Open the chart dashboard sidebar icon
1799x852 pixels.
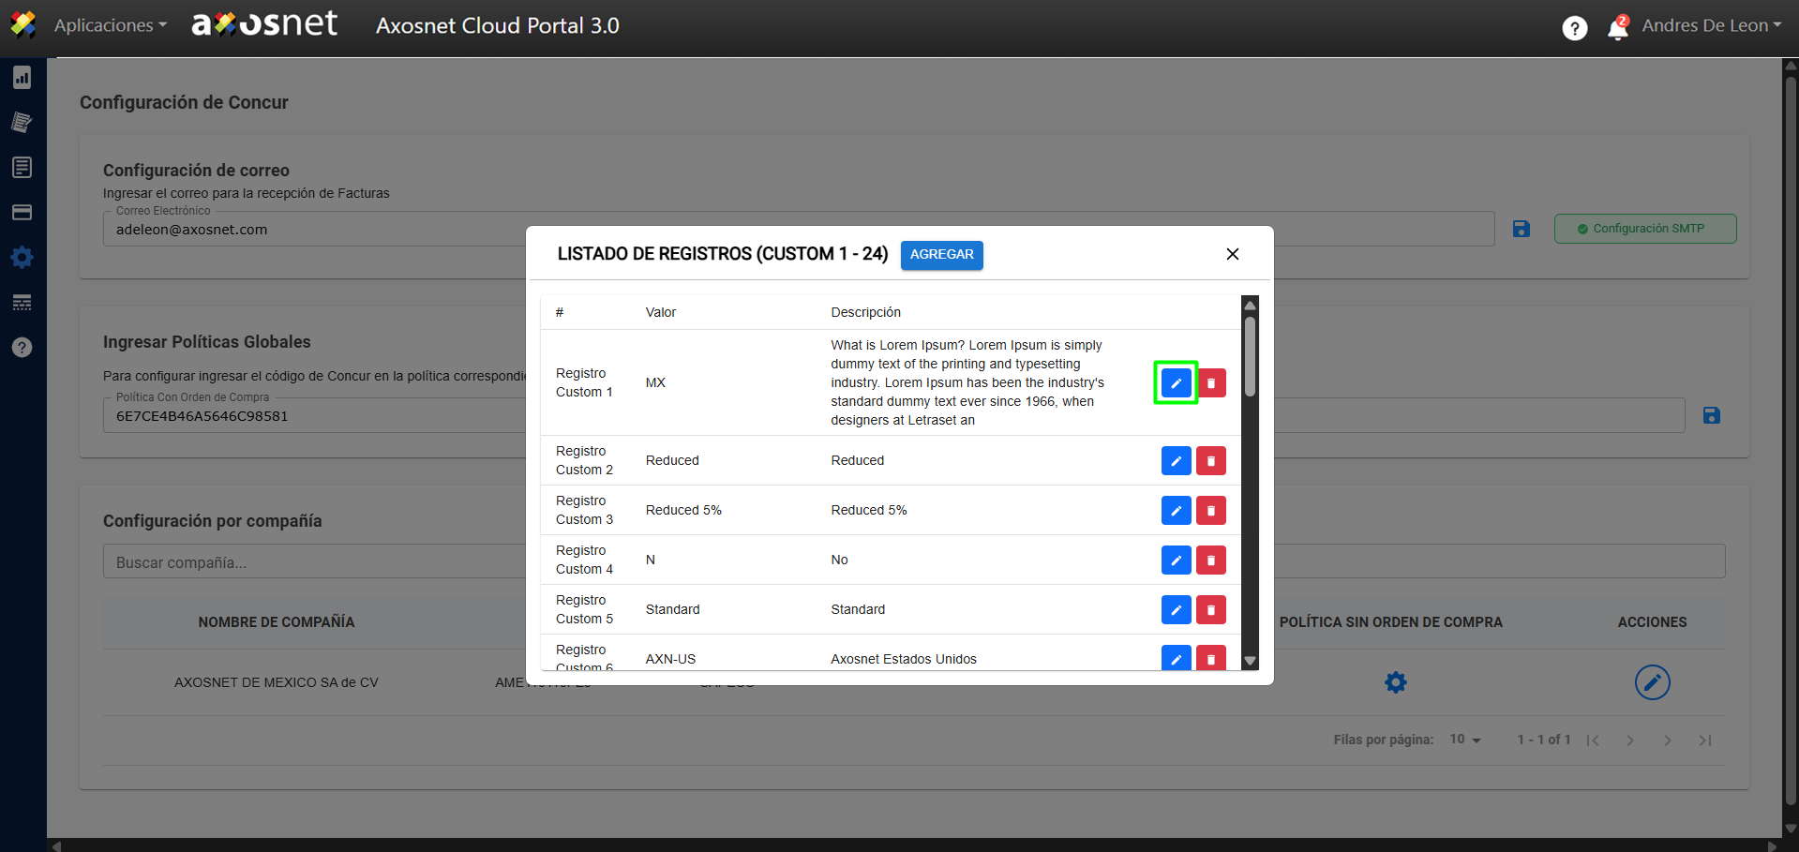click(22, 77)
